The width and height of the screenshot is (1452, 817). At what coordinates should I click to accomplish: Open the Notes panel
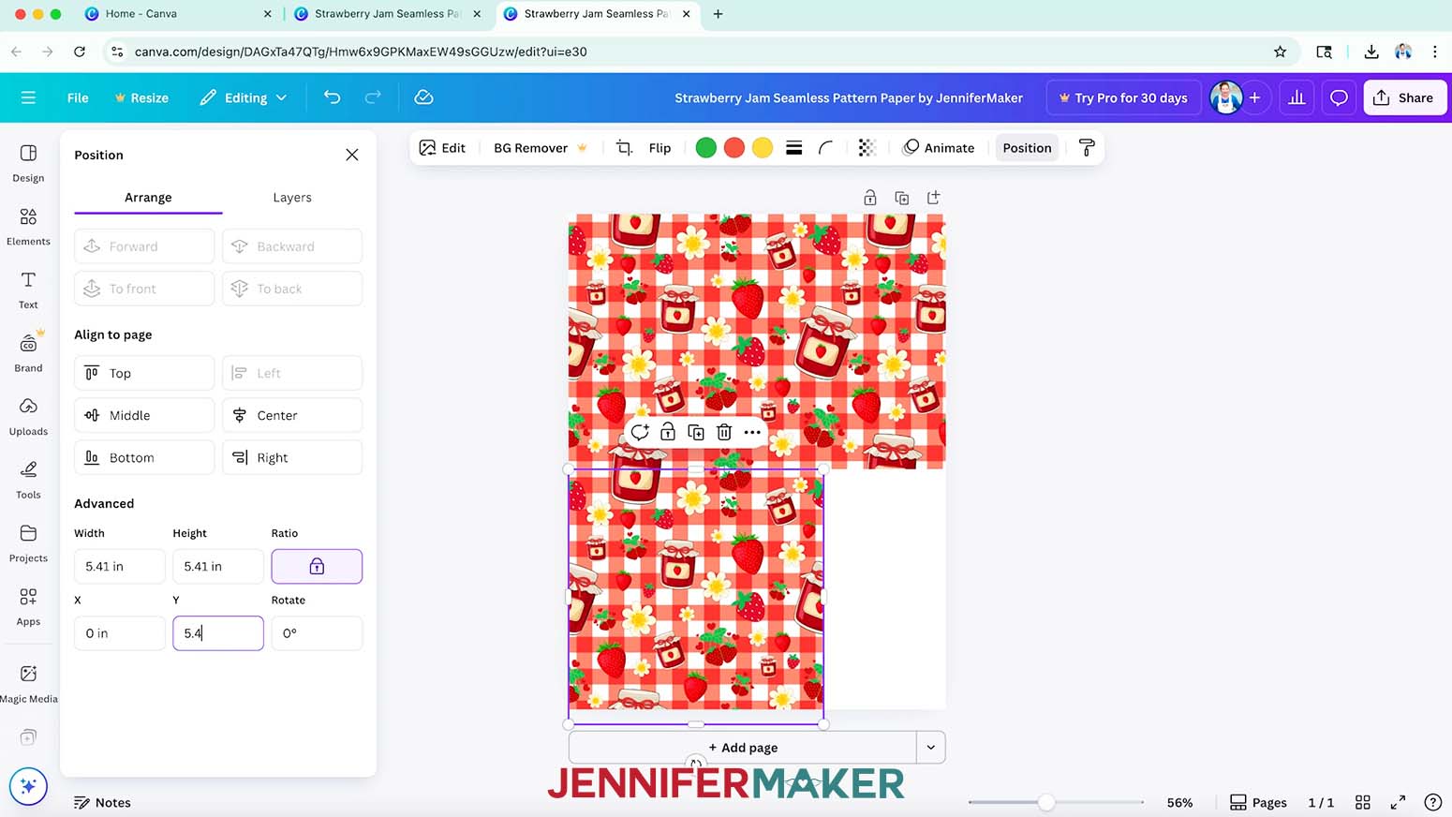(x=102, y=802)
